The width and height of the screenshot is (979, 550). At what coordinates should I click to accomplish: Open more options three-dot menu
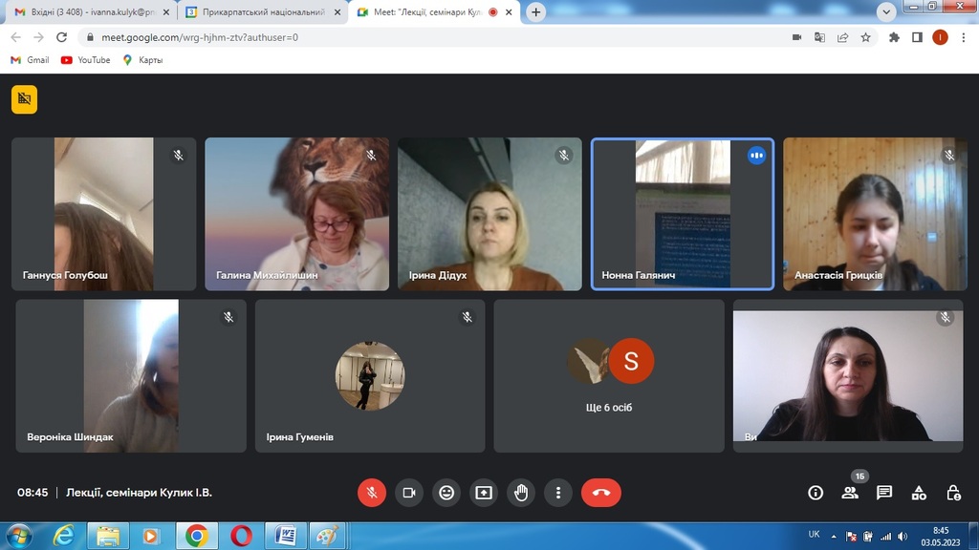pos(558,493)
